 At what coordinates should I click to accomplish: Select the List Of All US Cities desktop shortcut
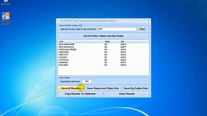(6, 19)
